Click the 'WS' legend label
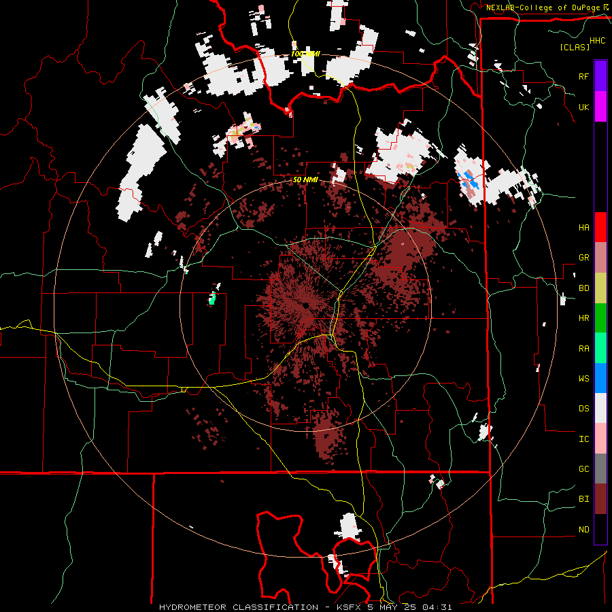This screenshot has width=612, height=612. click(583, 379)
